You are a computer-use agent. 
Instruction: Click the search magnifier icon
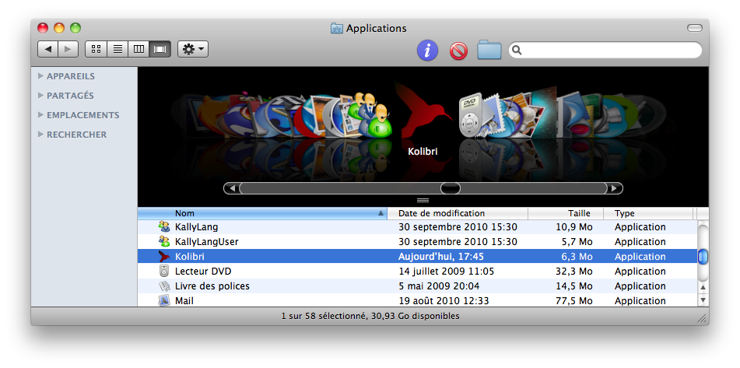[x=517, y=50]
